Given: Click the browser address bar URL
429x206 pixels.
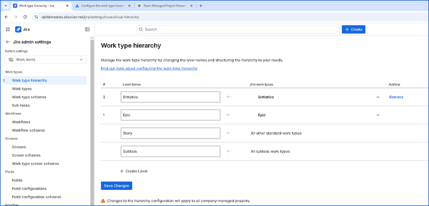Looking at the screenshot, I should click(x=90, y=17).
